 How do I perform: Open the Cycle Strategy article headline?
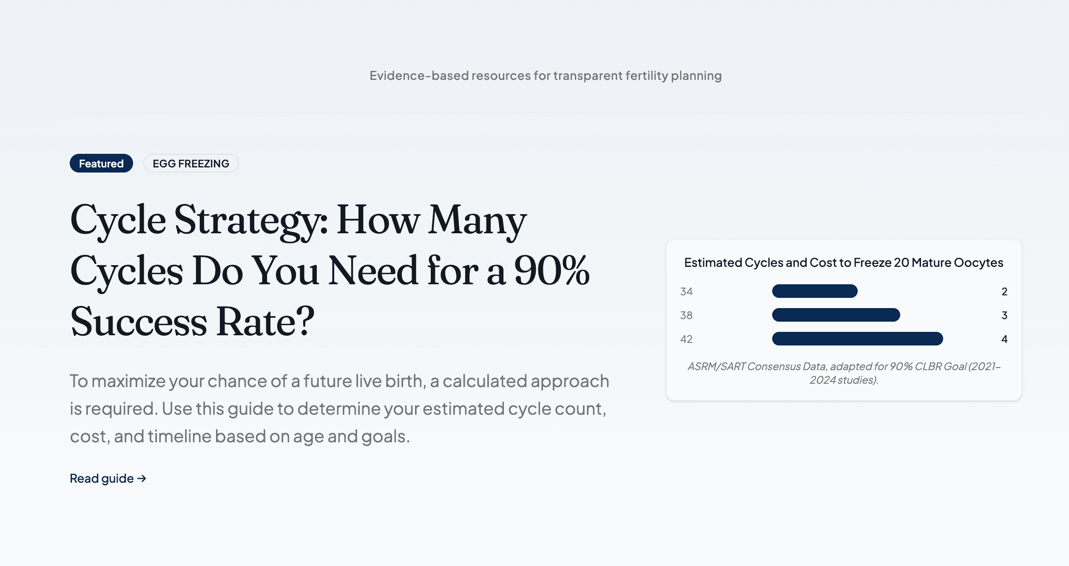pos(330,271)
